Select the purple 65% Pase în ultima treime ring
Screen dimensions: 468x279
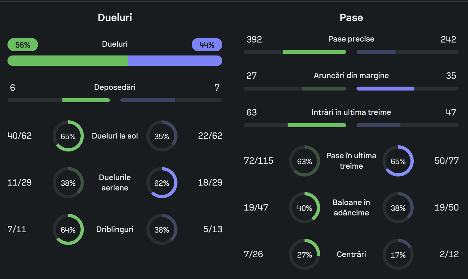(398, 161)
